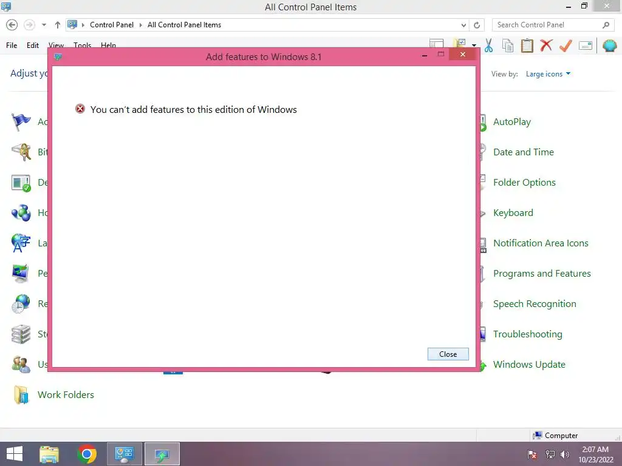Click the Personalization monitor icon
Viewport: 622px width, 466px height.
pos(21,274)
